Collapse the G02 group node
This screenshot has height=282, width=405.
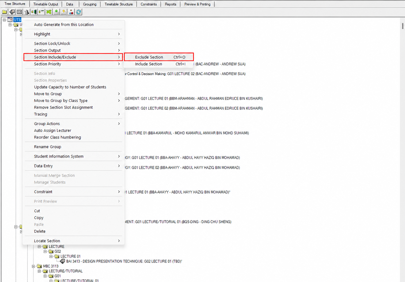coord(45,251)
